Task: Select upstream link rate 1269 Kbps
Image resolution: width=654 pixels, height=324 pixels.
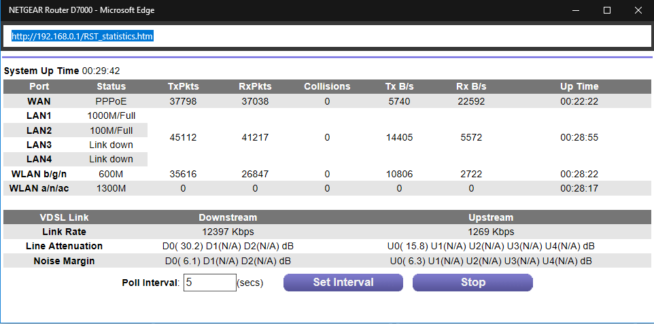Action: pyautogui.click(x=491, y=232)
